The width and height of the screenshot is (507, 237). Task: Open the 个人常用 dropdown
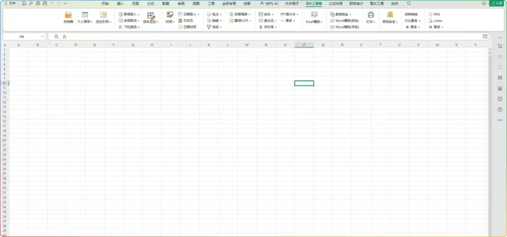tap(85, 18)
